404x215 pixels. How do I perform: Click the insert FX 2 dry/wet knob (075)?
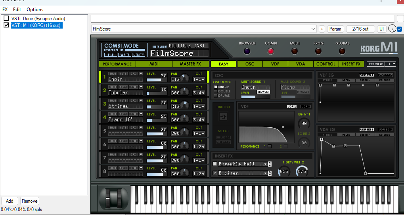coord(302,171)
